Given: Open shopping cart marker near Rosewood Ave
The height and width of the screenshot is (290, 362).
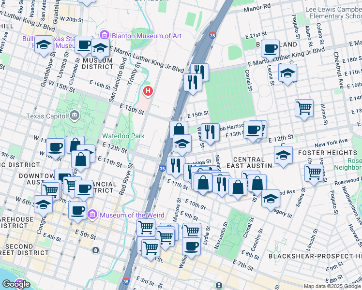Looking at the screenshot, I should coord(315,173).
